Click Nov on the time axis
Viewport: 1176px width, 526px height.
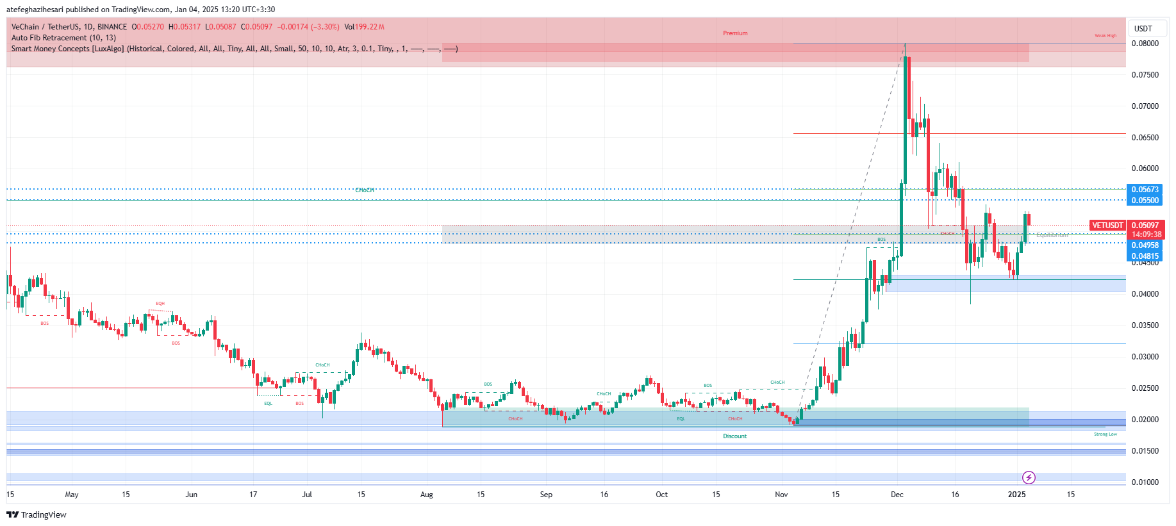point(781,495)
